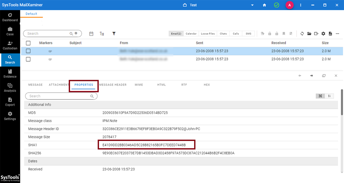The width and height of the screenshot is (344, 183).
Task: Click the home icon in title bar
Action: coord(264,5)
